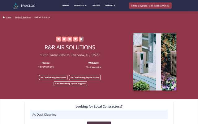Open the Visit Website link
Screen dimensions: 198x124
tap(93, 67)
